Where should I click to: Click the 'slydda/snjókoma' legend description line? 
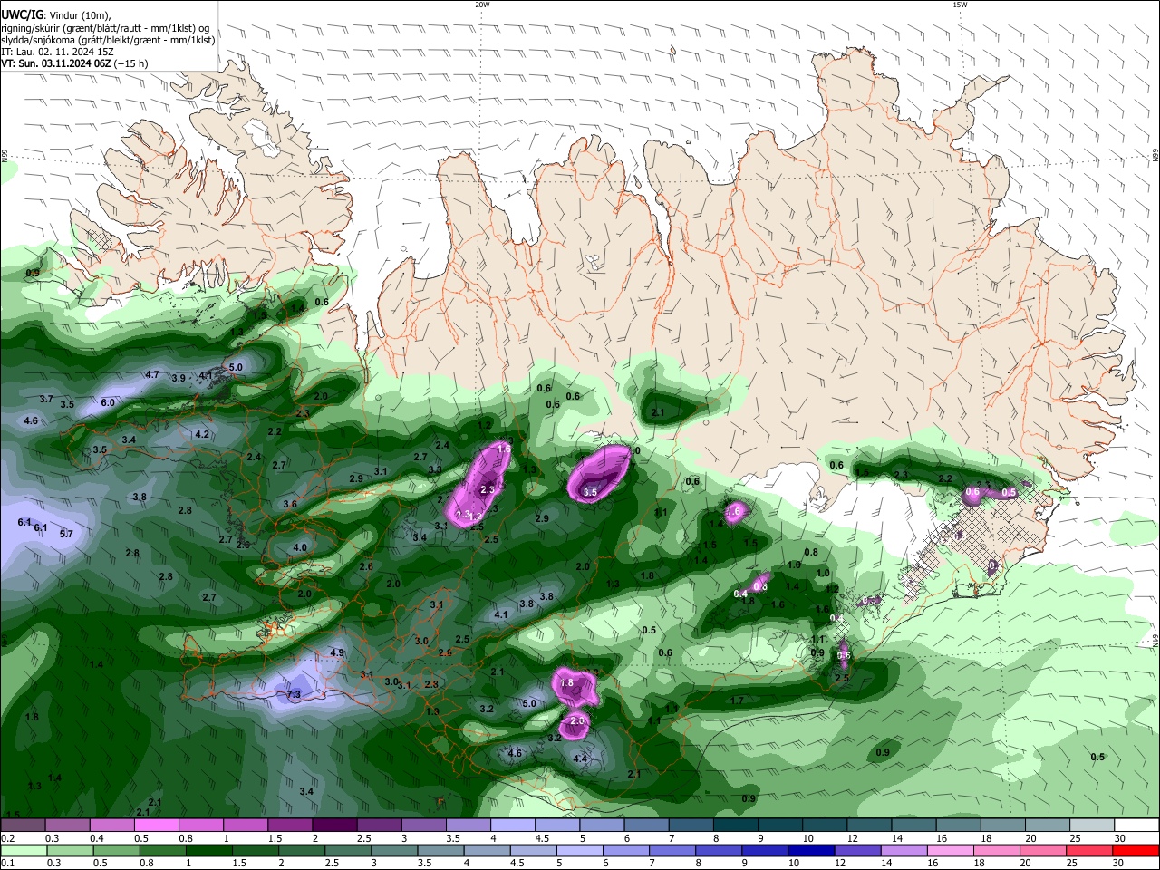[108, 40]
